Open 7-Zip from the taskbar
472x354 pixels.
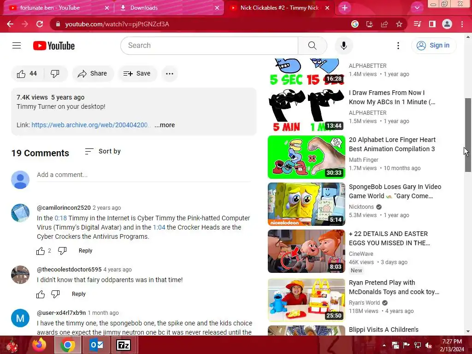tap(124, 345)
